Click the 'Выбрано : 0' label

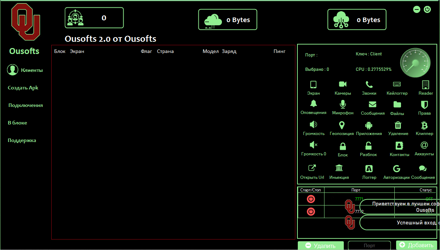pyautogui.click(x=317, y=69)
